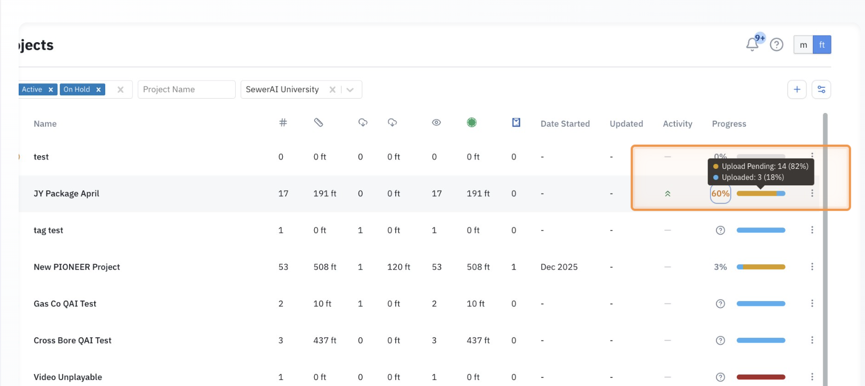The width and height of the screenshot is (865, 386).
Task: Click progress question mark icon for tag test
Action: coord(720,230)
